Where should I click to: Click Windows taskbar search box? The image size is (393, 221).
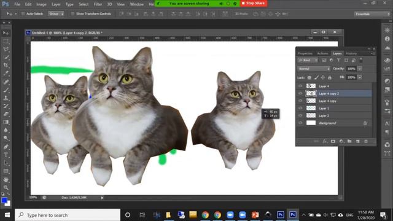[x=68, y=215]
